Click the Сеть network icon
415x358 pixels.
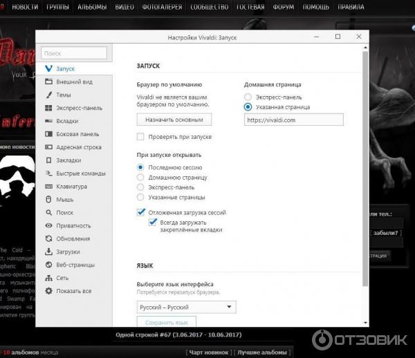point(48,278)
